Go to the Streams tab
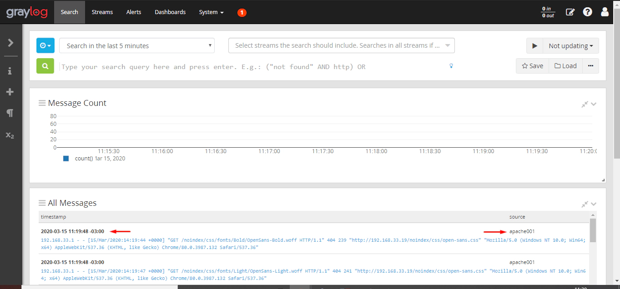Viewport: 620px width, 289px height. coord(102,12)
